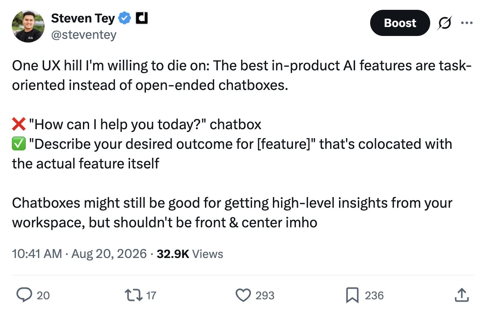Open Steven Tey's profile picture

[x=28, y=26]
